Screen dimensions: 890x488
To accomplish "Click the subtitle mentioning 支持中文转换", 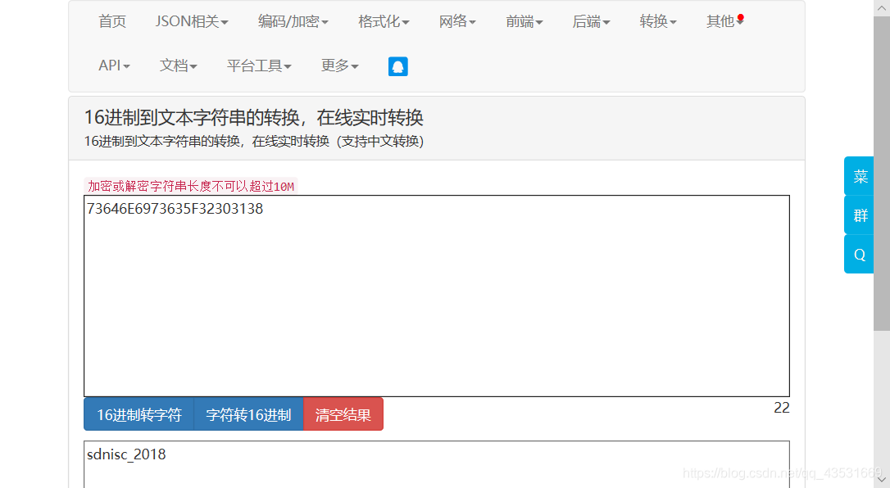I will tap(254, 141).
